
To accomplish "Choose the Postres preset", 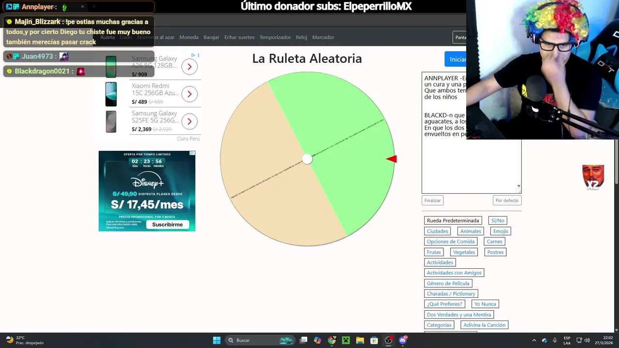I will point(495,252).
